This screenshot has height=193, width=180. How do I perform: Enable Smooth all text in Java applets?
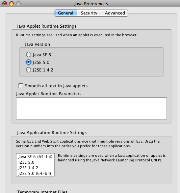click(x=21, y=86)
